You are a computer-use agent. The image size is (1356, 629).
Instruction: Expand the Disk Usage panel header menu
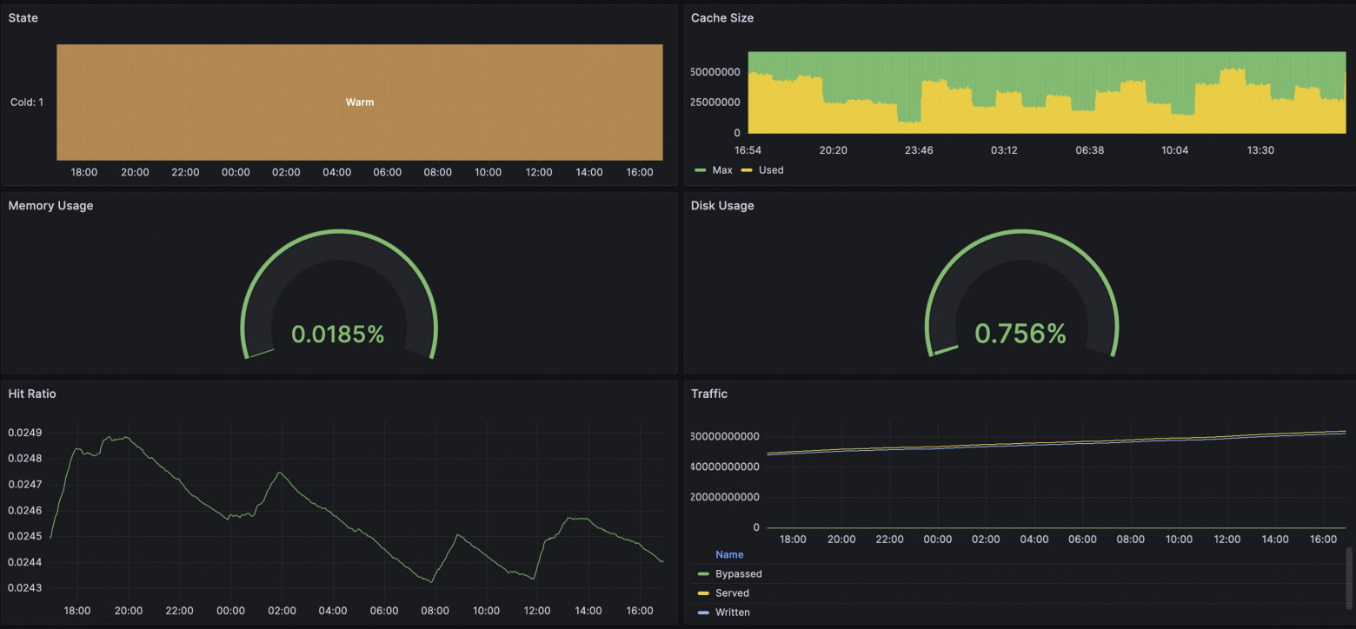721,206
